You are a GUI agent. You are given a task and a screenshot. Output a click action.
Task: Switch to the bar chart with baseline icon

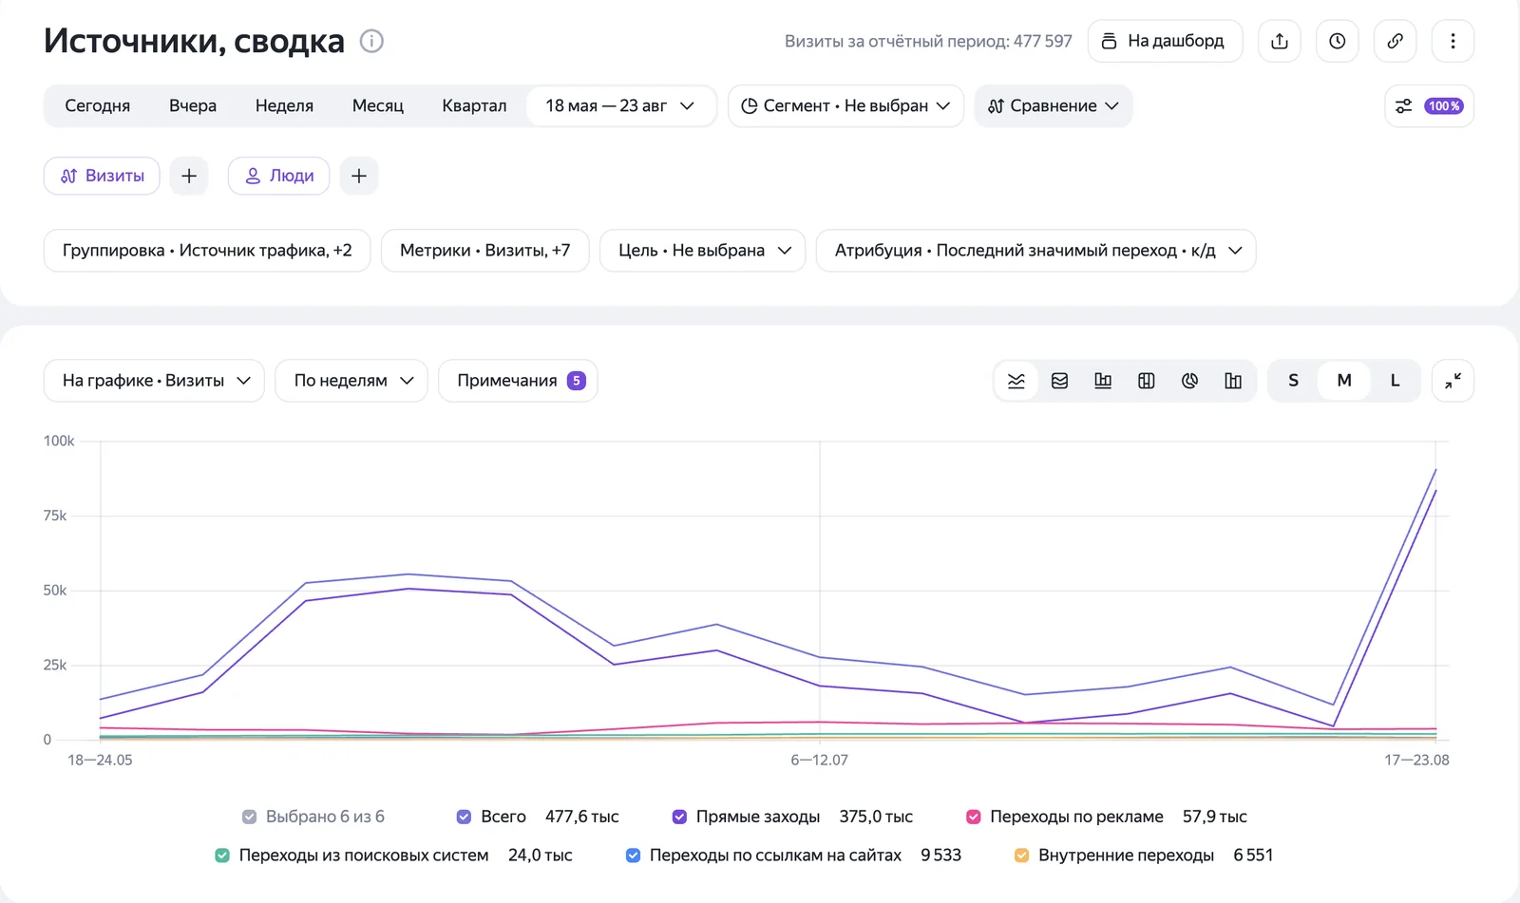click(x=1103, y=381)
